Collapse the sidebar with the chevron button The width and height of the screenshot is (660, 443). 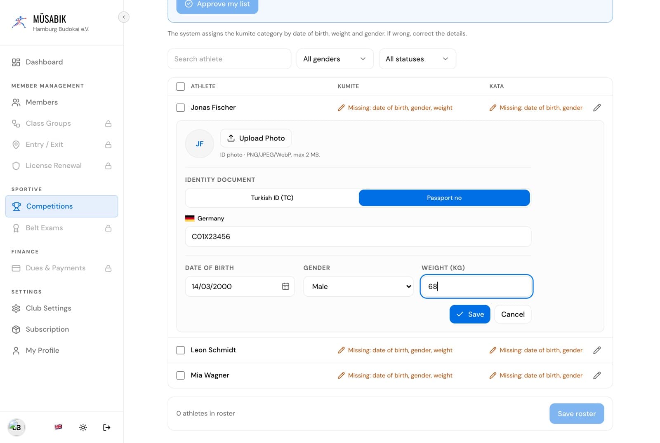click(x=124, y=17)
